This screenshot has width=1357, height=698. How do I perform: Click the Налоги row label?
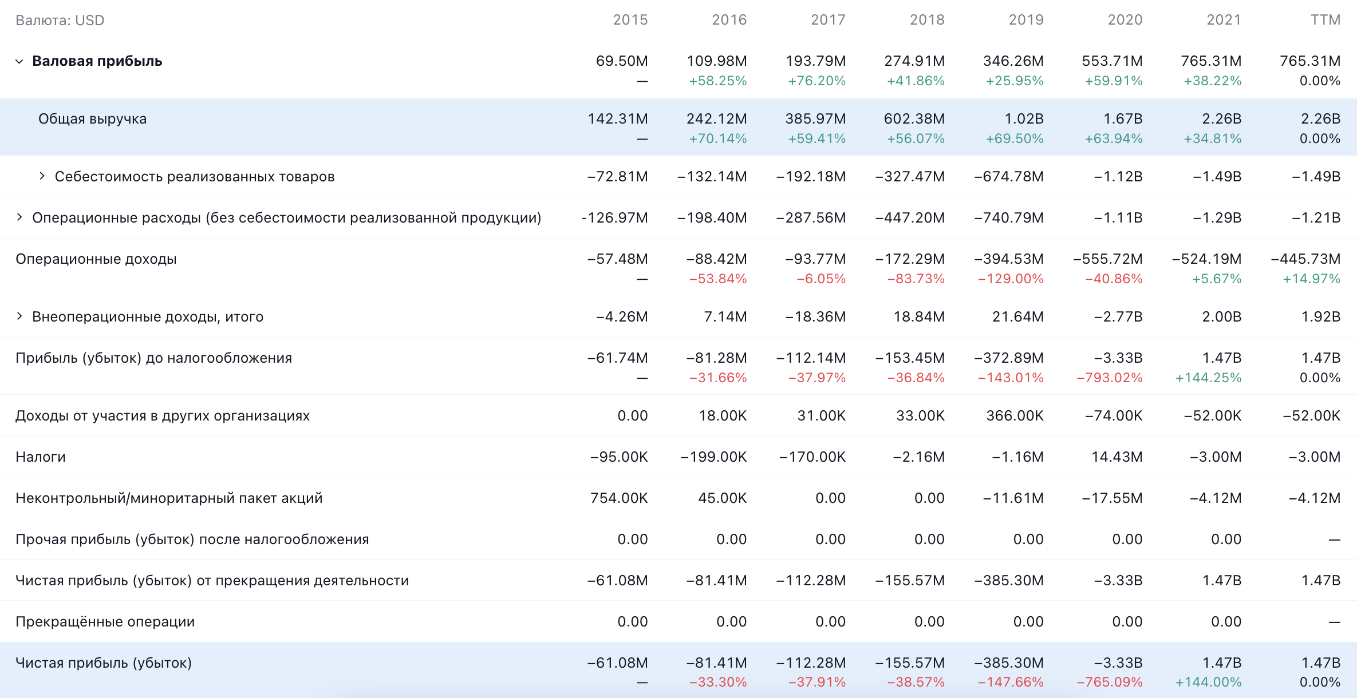click(41, 457)
